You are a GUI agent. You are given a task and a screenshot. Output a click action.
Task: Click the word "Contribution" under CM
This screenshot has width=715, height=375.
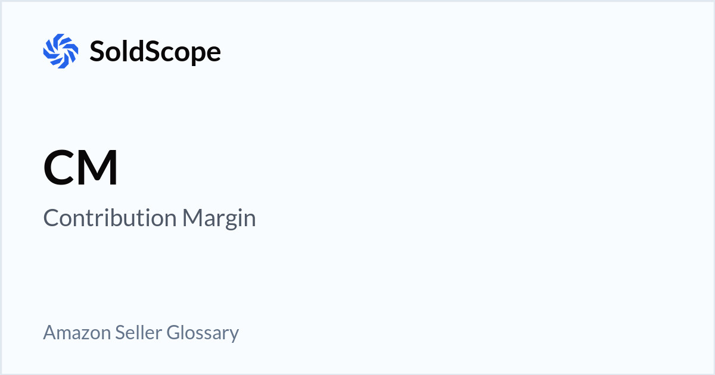coord(110,218)
